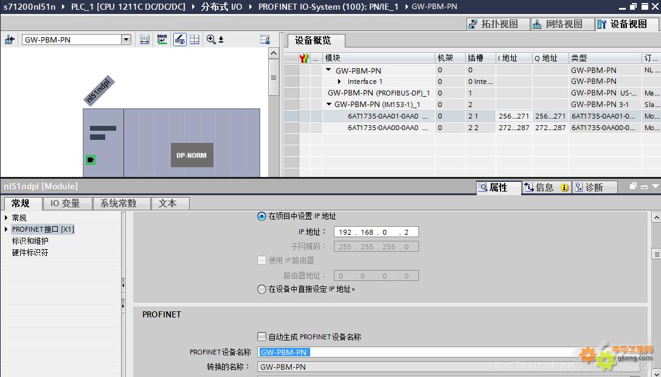
Task: Click the I address cell 256...271
Action: point(514,116)
